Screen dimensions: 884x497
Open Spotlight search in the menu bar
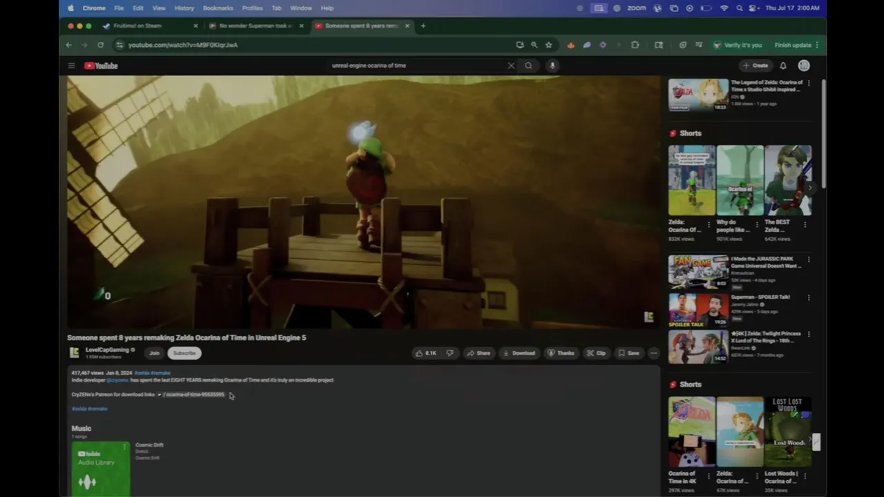740,8
